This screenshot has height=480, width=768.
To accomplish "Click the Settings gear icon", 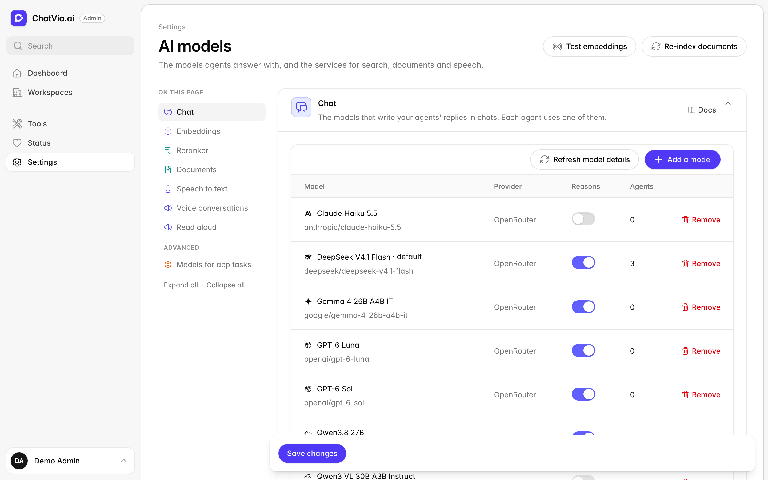I will tap(17, 162).
